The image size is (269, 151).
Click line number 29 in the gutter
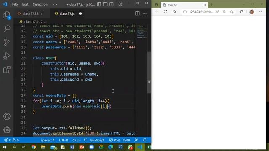tap(23, 106)
